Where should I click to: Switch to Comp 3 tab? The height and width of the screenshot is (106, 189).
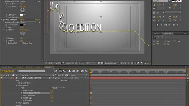(x=39, y=67)
